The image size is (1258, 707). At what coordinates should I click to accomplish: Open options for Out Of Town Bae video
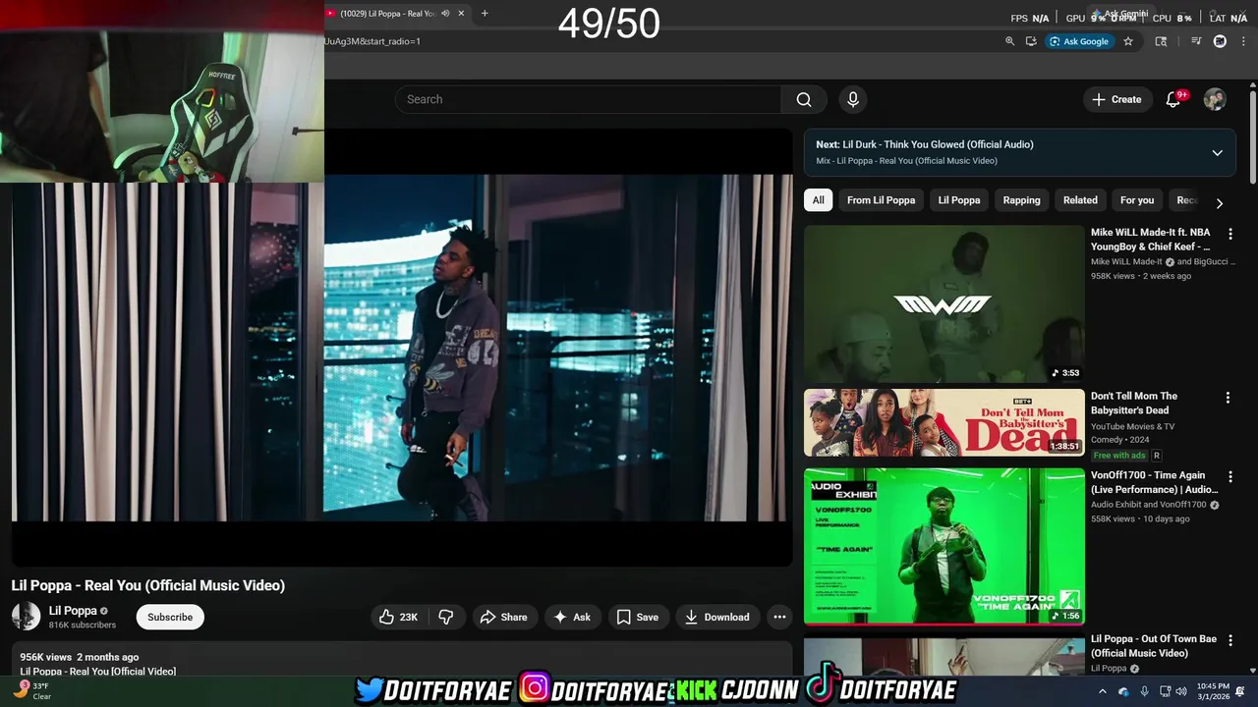1229,640
